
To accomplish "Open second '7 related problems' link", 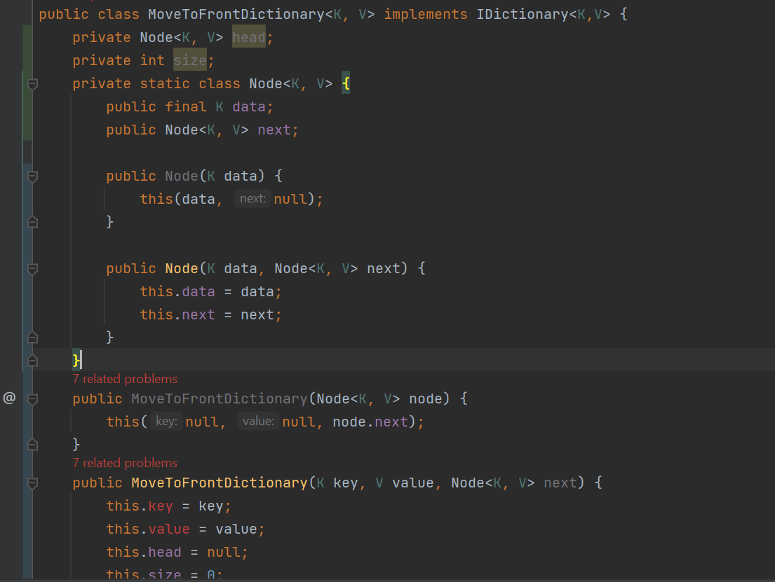I will [x=125, y=463].
